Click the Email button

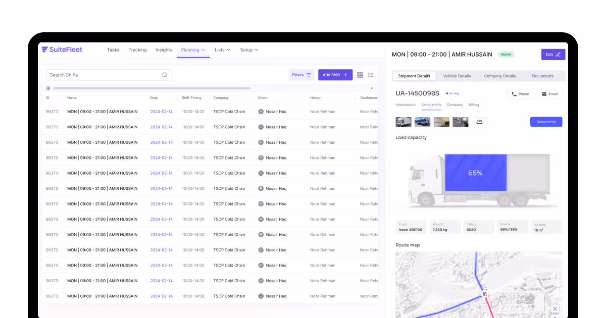[550, 94]
